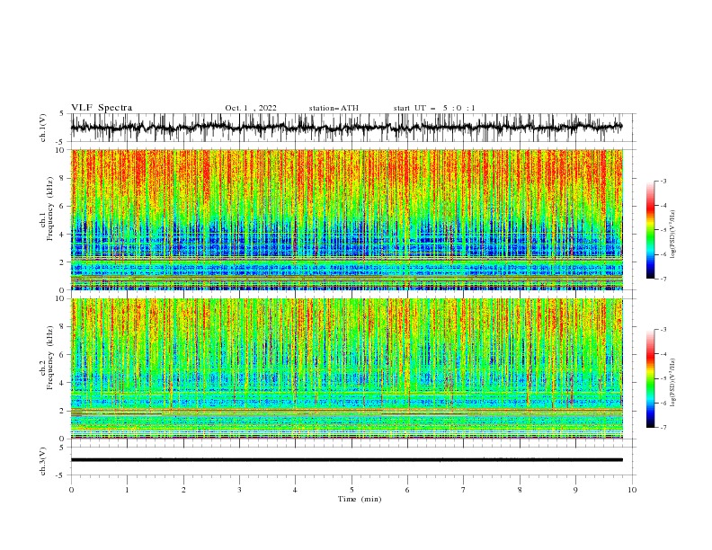
Task: Click the "start UT = 5 :0 :1" text
Action: coord(434,108)
